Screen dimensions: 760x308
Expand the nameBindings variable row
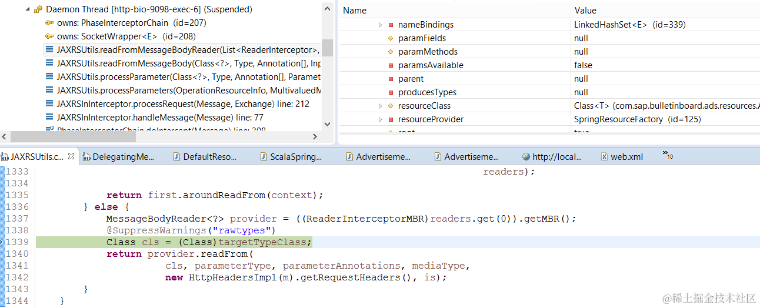tap(381, 25)
